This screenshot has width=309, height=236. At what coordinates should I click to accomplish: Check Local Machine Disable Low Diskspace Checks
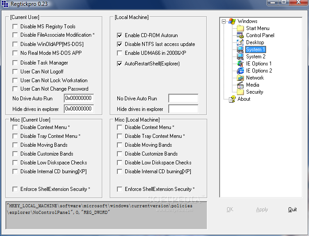click(120, 163)
